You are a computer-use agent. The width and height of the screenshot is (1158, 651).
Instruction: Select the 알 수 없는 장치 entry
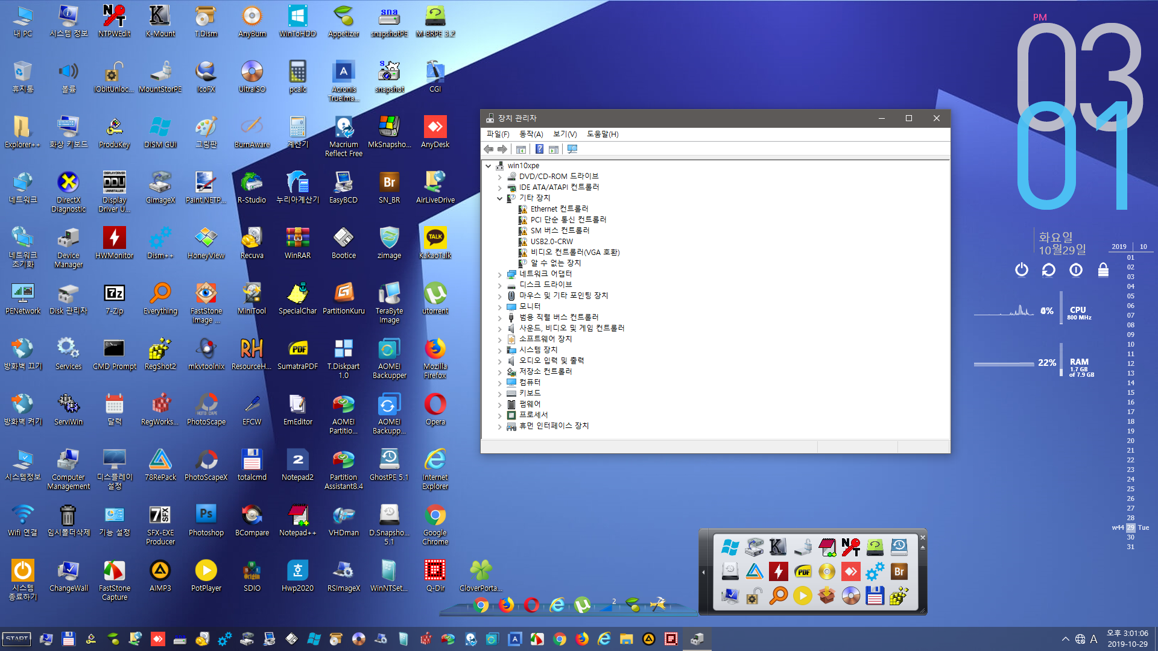tap(555, 263)
